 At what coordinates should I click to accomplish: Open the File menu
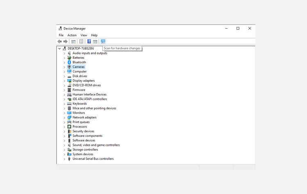coord(61,35)
